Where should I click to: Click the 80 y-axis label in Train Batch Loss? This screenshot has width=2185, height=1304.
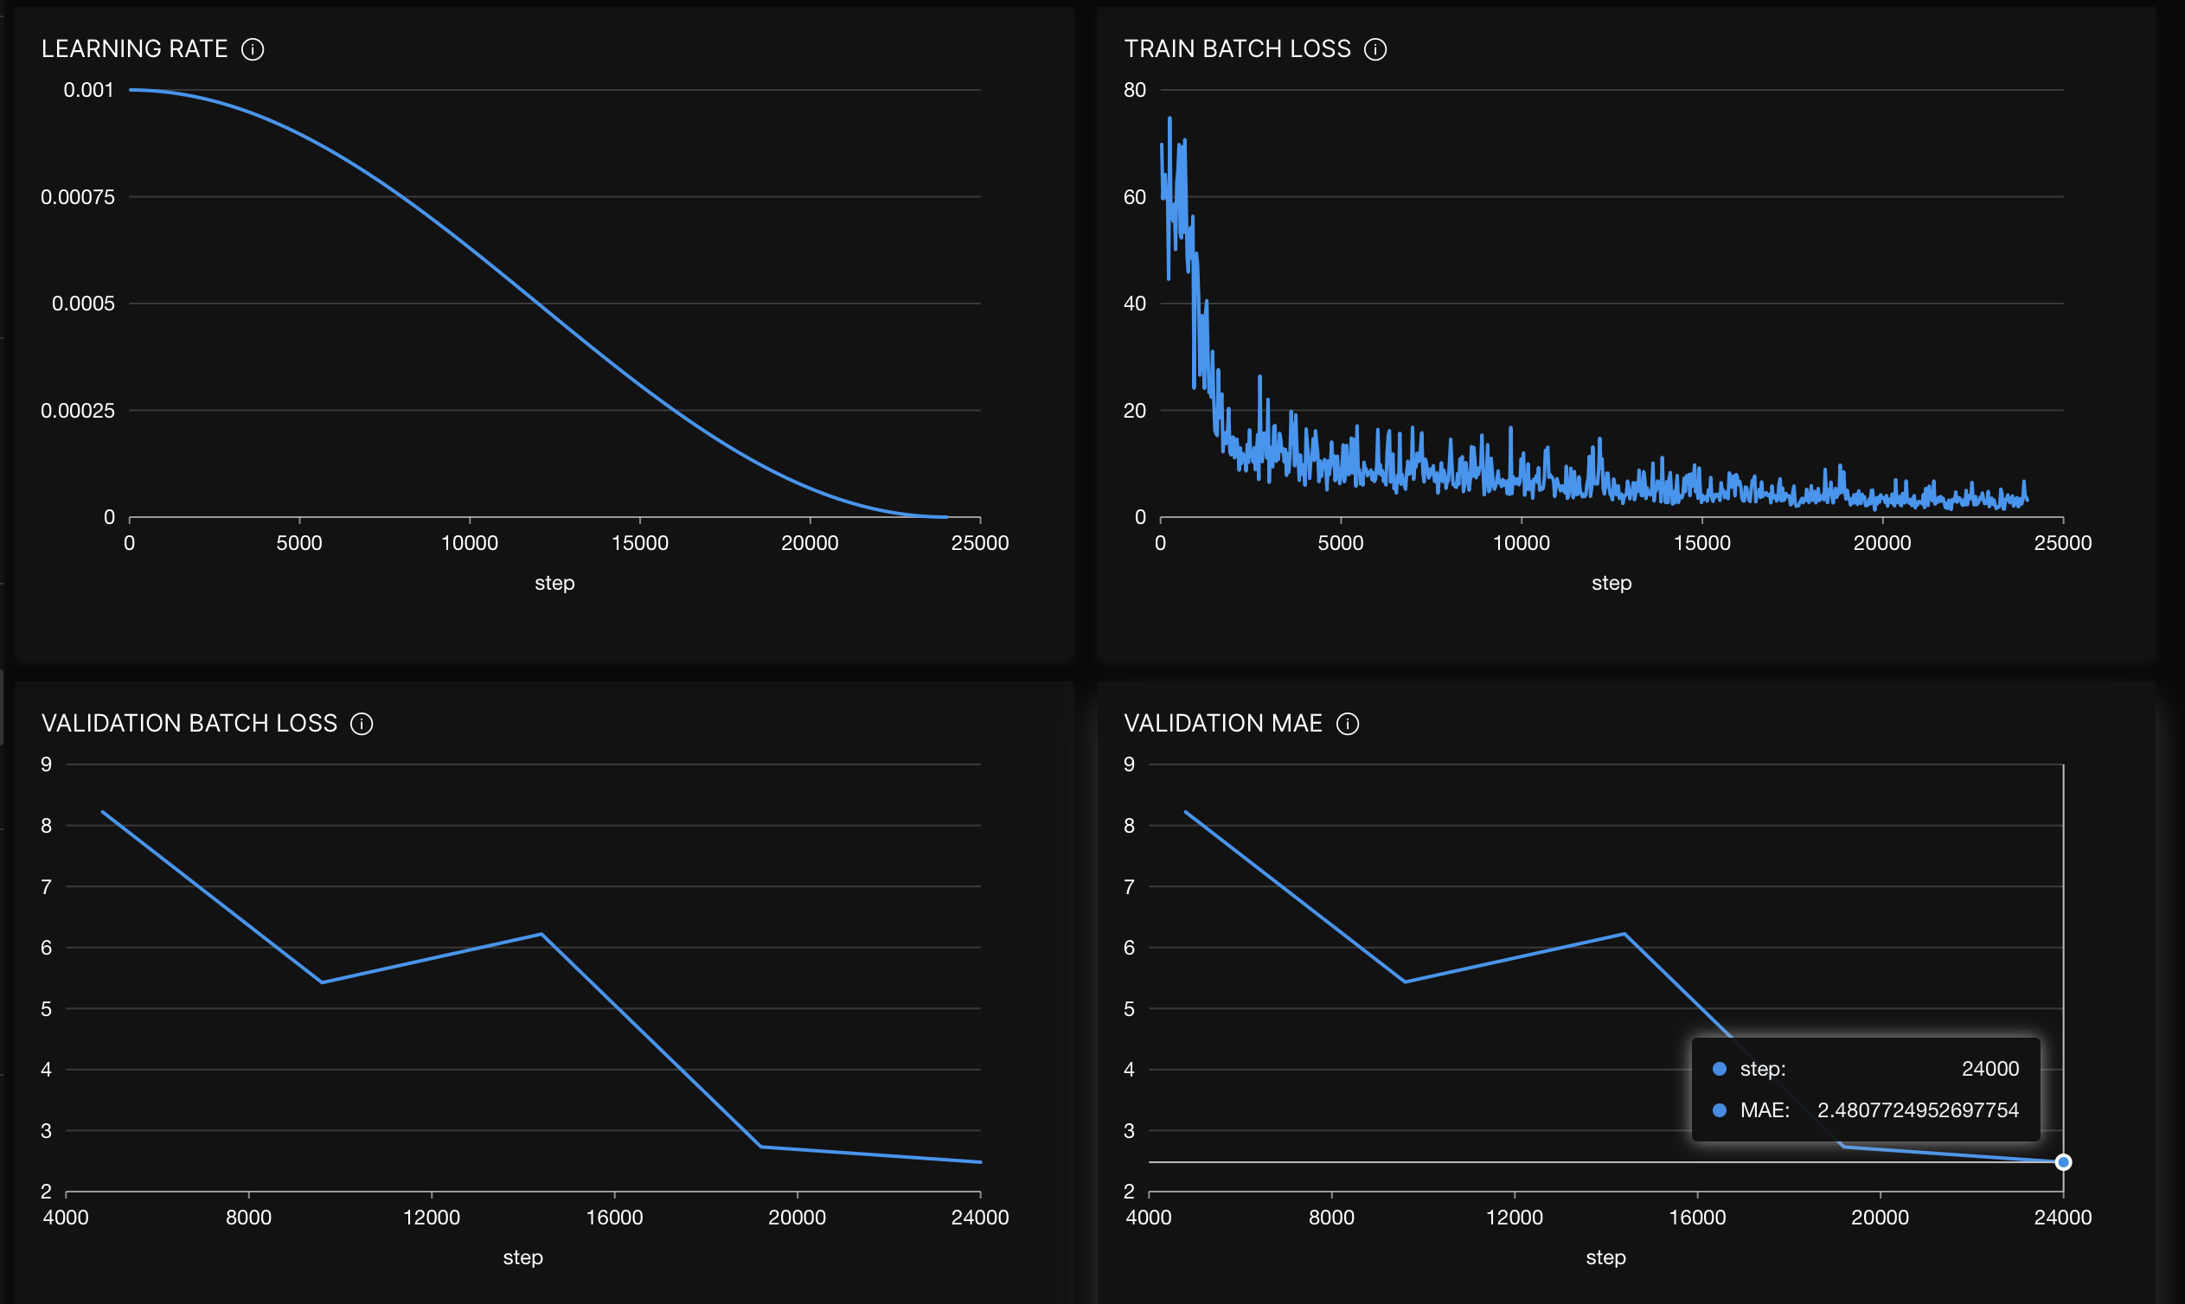1135,90
